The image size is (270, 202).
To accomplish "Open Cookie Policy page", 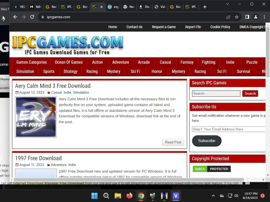I will click(x=220, y=27).
